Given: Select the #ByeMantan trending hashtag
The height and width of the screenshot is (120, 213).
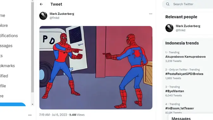Looking at the screenshot, I should coord(175,91).
